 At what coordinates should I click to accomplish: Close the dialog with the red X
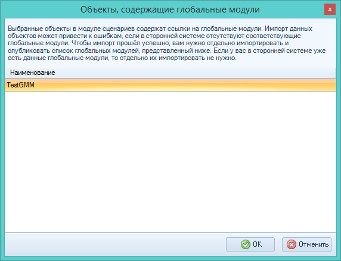pos(330,10)
